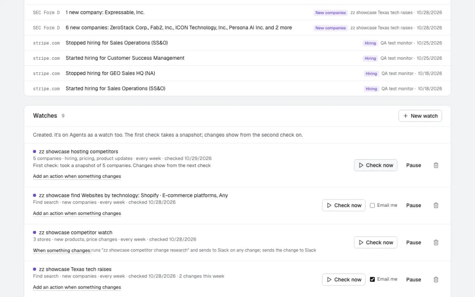The image size is (475, 297).
Task: Click purple status dot of hosting competitors watch
Action: point(35,151)
